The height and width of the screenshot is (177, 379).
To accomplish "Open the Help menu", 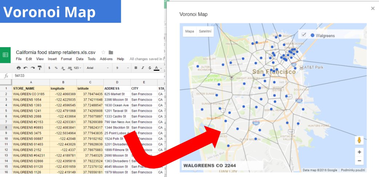I will click(120, 59).
